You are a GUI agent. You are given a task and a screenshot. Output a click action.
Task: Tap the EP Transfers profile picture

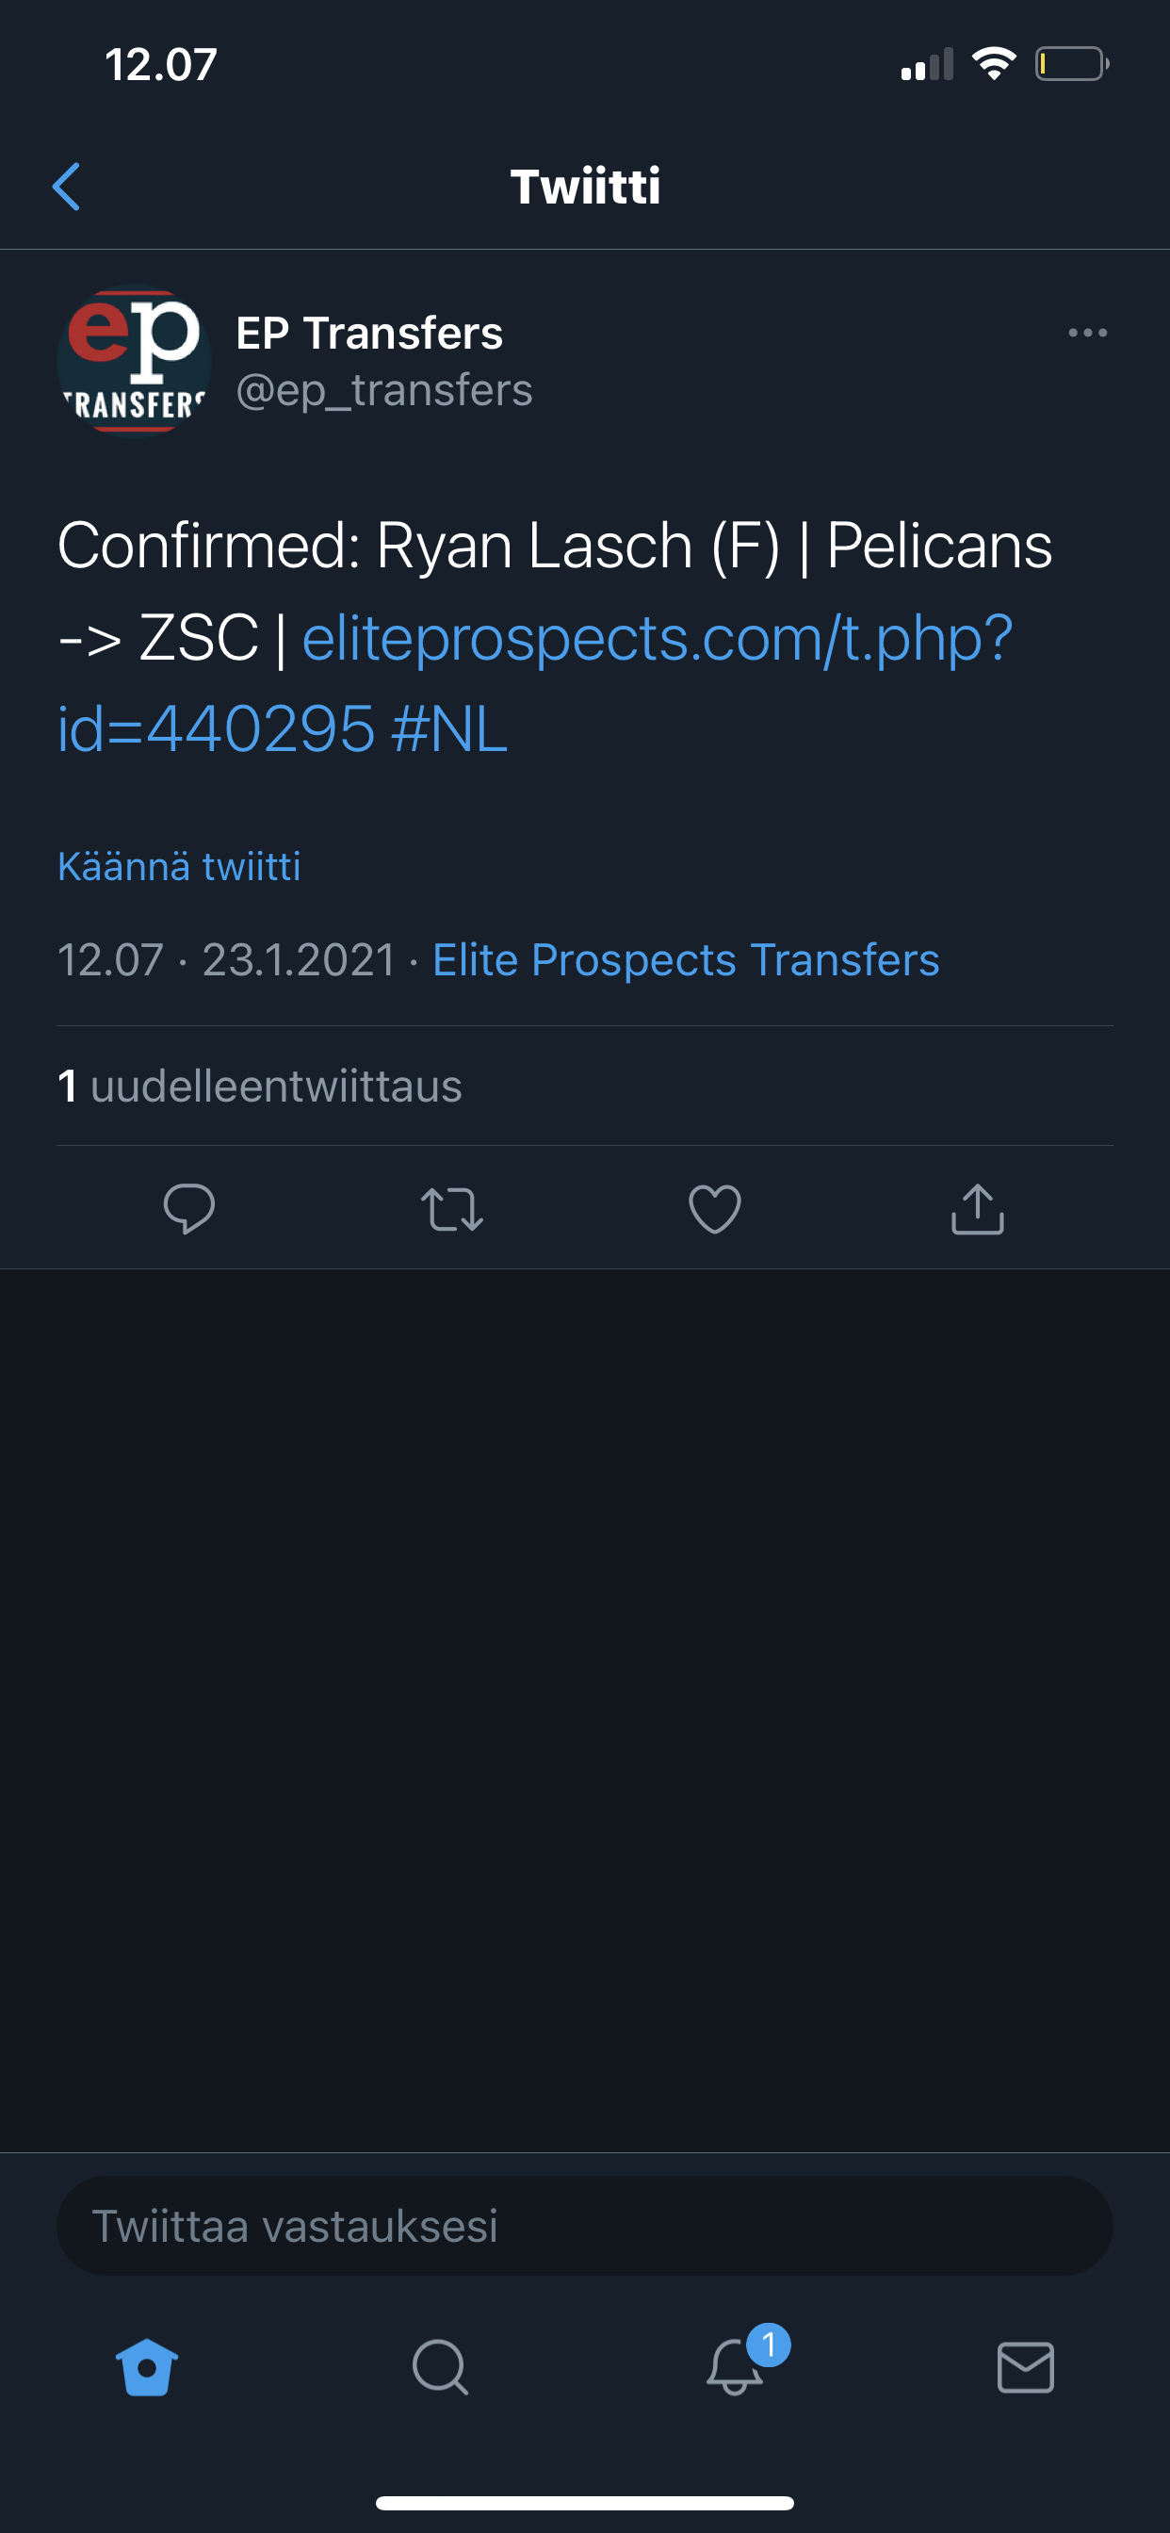click(135, 360)
